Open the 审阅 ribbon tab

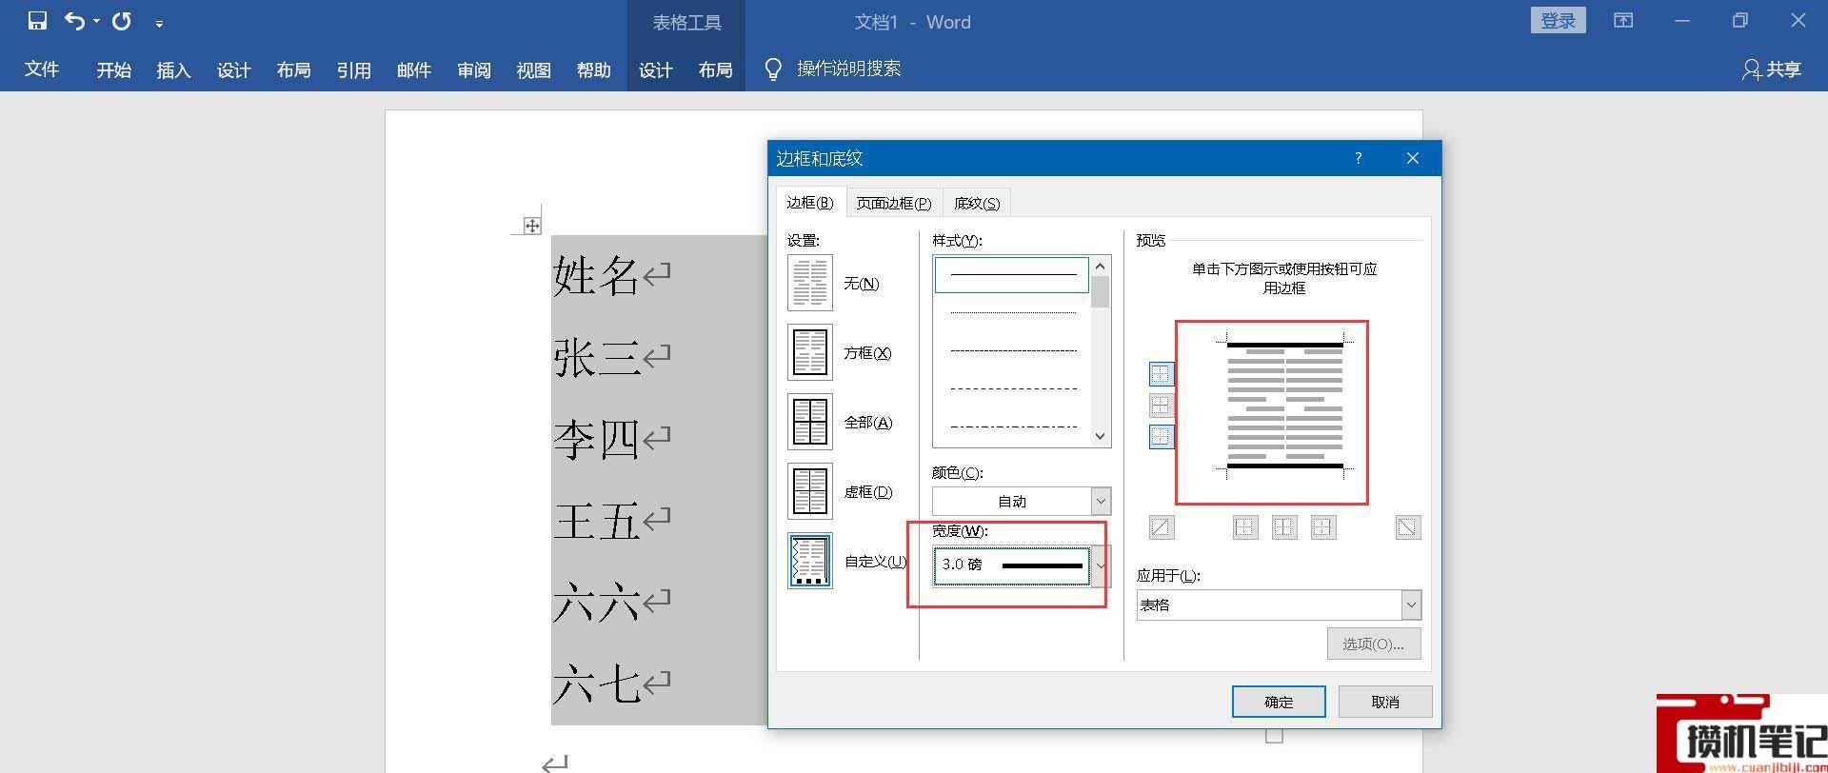(473, 69)
